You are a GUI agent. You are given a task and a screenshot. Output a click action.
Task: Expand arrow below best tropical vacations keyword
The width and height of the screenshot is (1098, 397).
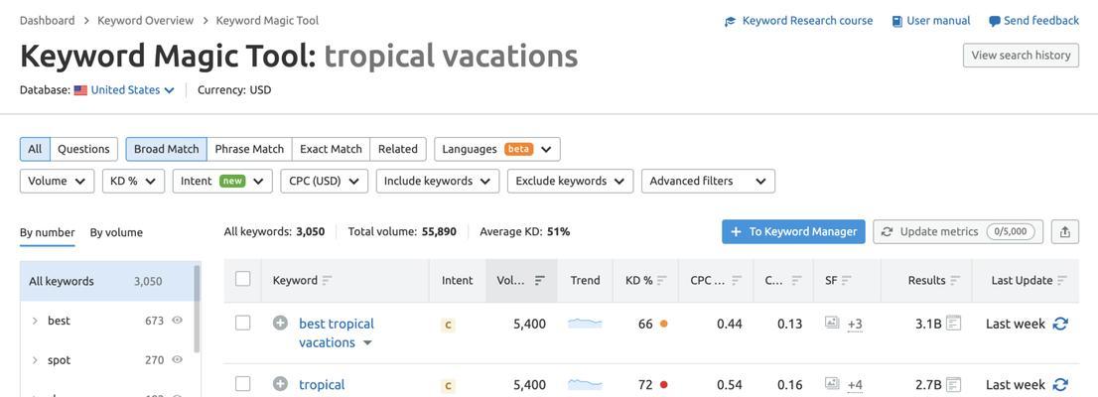pyautogui.click(x=367, y=343)
